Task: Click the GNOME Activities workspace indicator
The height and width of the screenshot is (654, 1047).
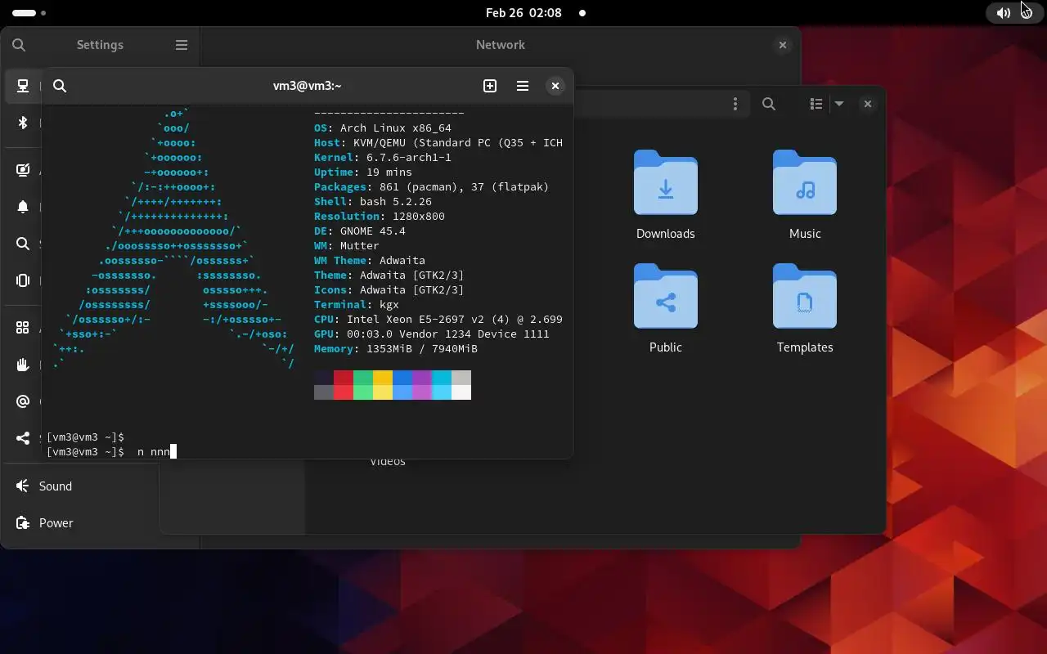Action: [29, 13]
